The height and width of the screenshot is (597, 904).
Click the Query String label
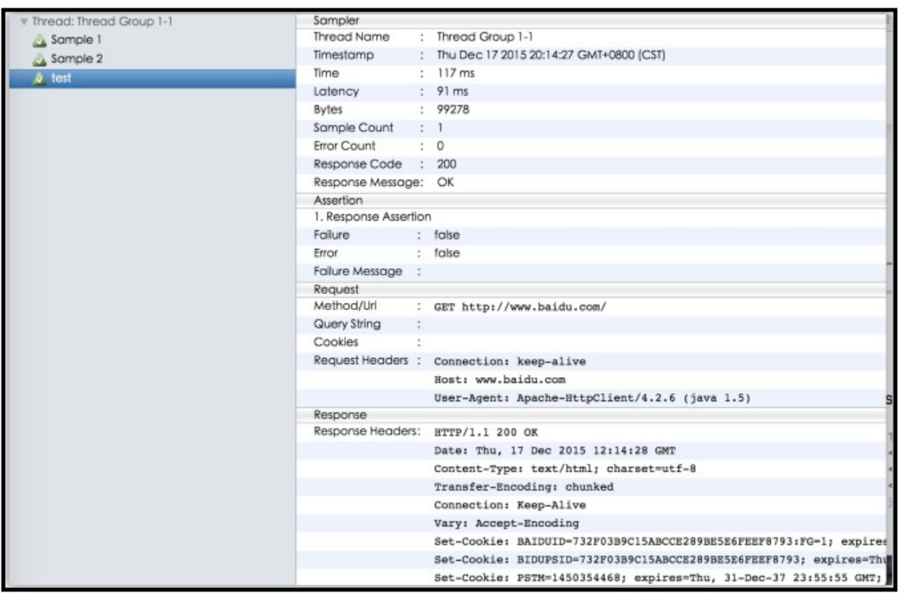(x=347, y=324)
